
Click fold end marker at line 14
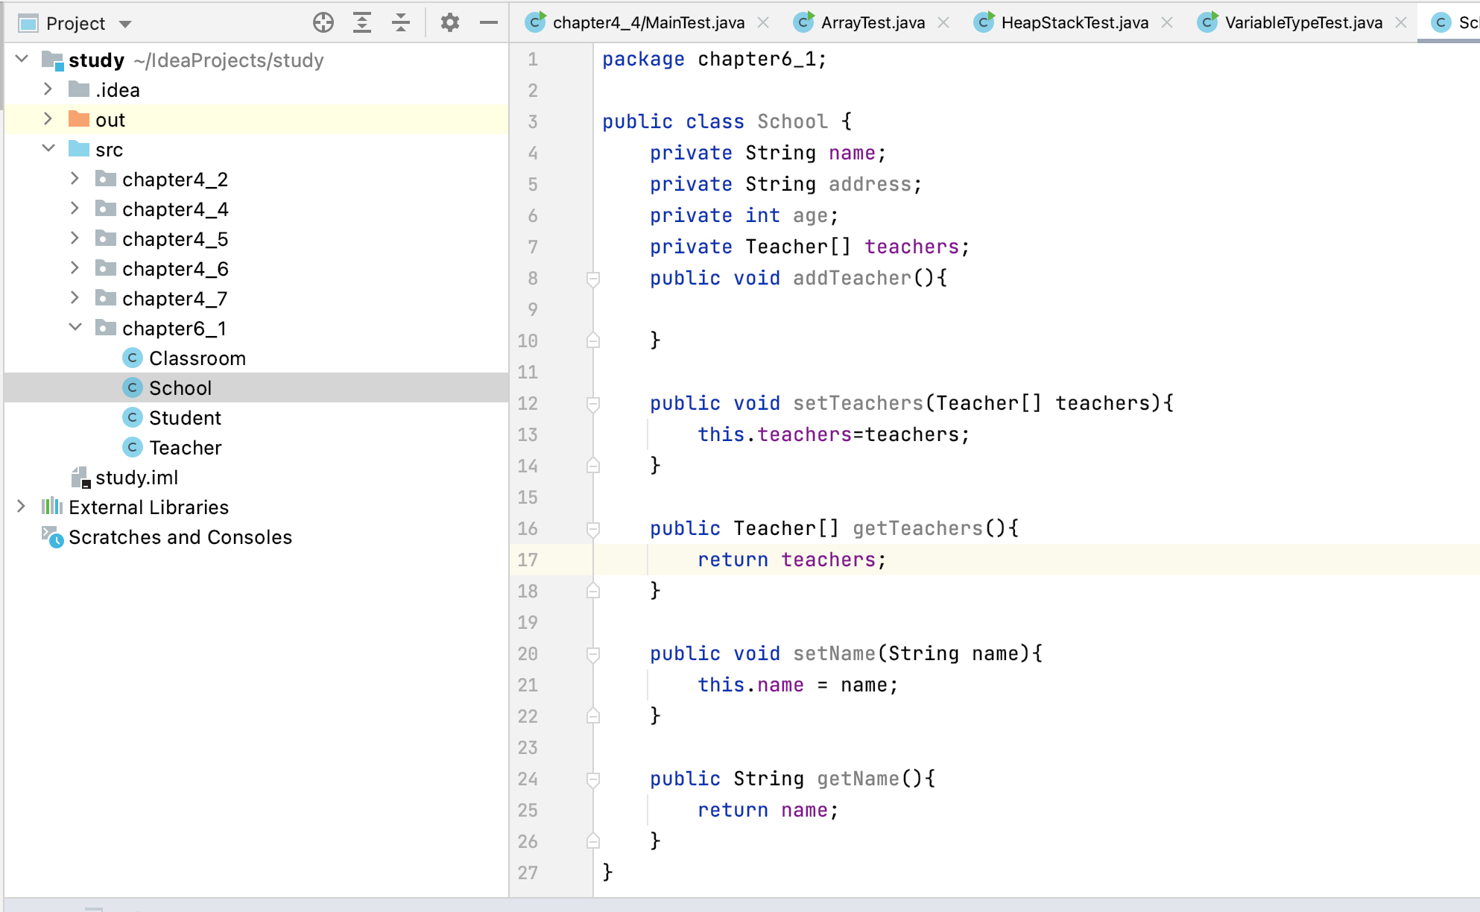[593, 465]
